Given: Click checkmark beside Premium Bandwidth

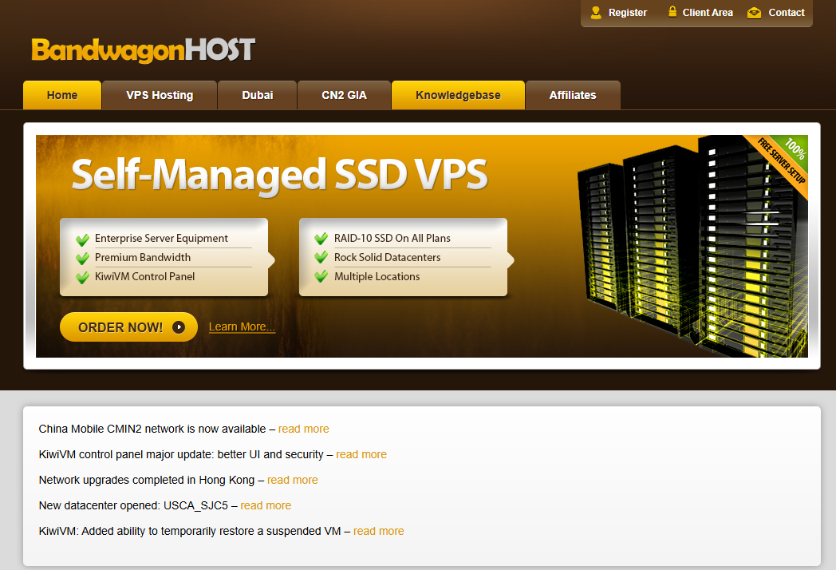Looking at the screenshot, I should click(x=83, y=259).
